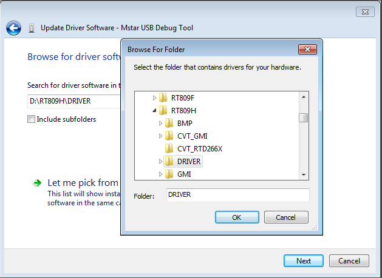Click Cancel in the Update Driver window
This screenshot has width=382, height=278.
click(349, 261)
